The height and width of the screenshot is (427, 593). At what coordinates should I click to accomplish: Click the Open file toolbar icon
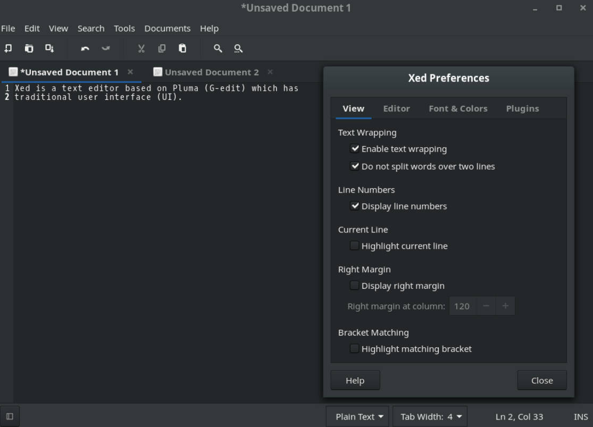click(x=29, y=48)
